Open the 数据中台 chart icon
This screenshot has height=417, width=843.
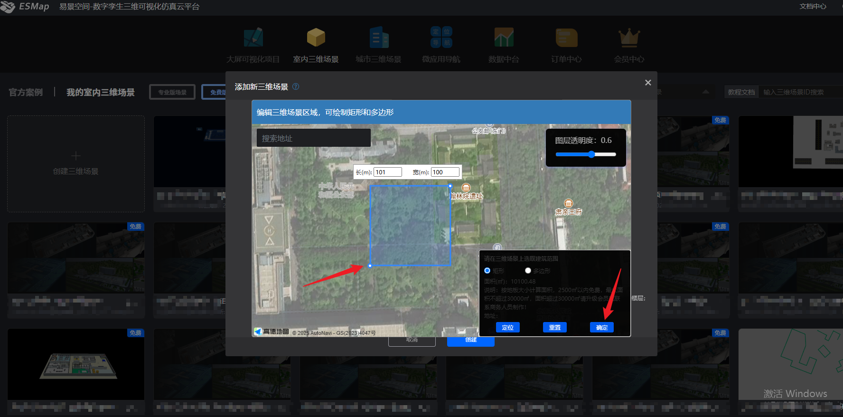point(504,37)
